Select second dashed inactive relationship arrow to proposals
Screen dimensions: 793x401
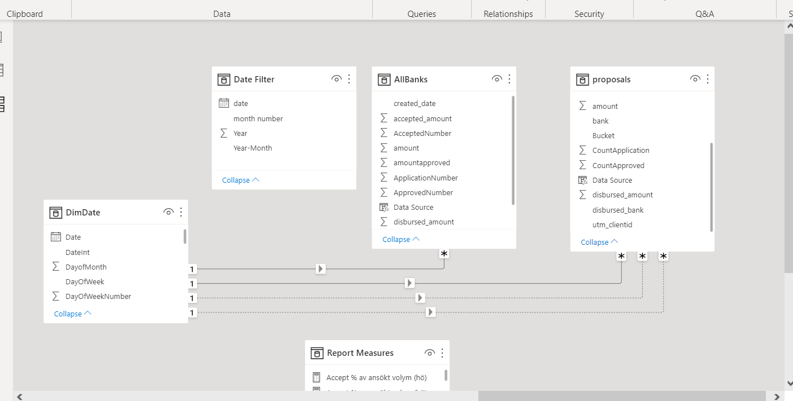[431, 312]
